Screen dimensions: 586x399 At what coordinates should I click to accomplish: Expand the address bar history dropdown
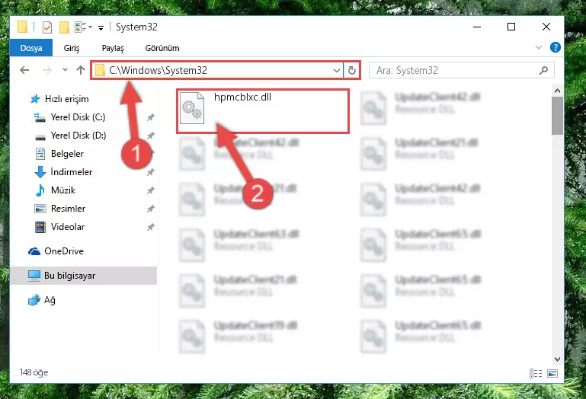336,70
